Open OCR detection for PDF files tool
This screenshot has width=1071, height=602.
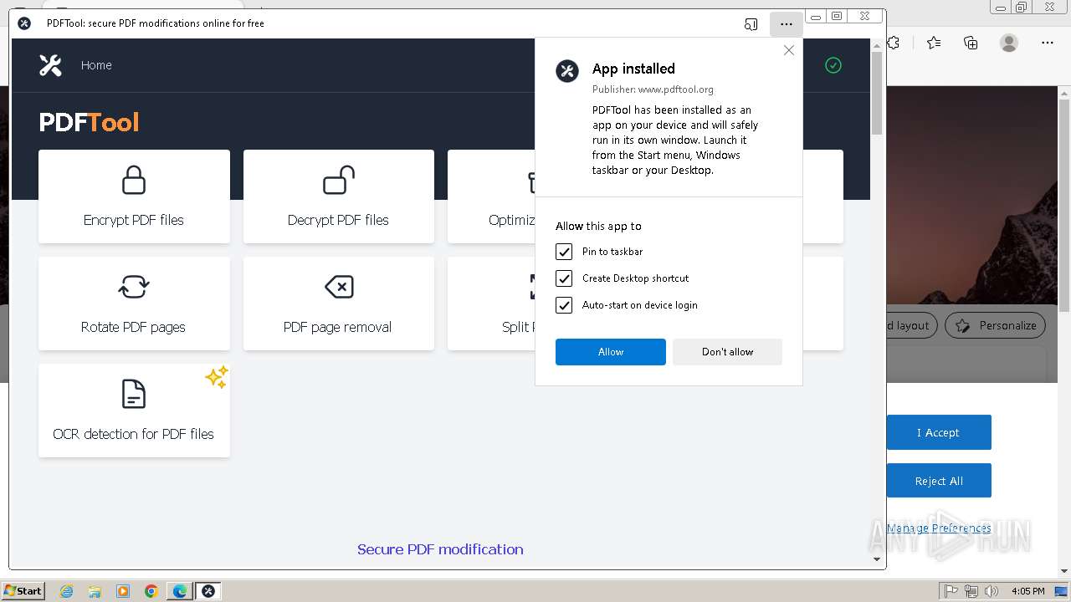(x=134, y=411)
